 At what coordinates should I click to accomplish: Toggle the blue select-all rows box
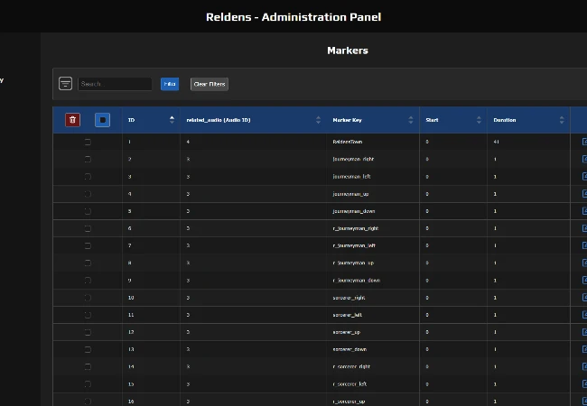(x=102, y=120)
